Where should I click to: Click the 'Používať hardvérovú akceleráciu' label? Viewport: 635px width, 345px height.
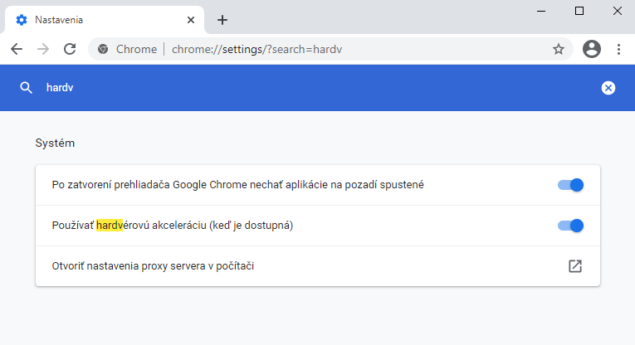(x=173, y=226)
